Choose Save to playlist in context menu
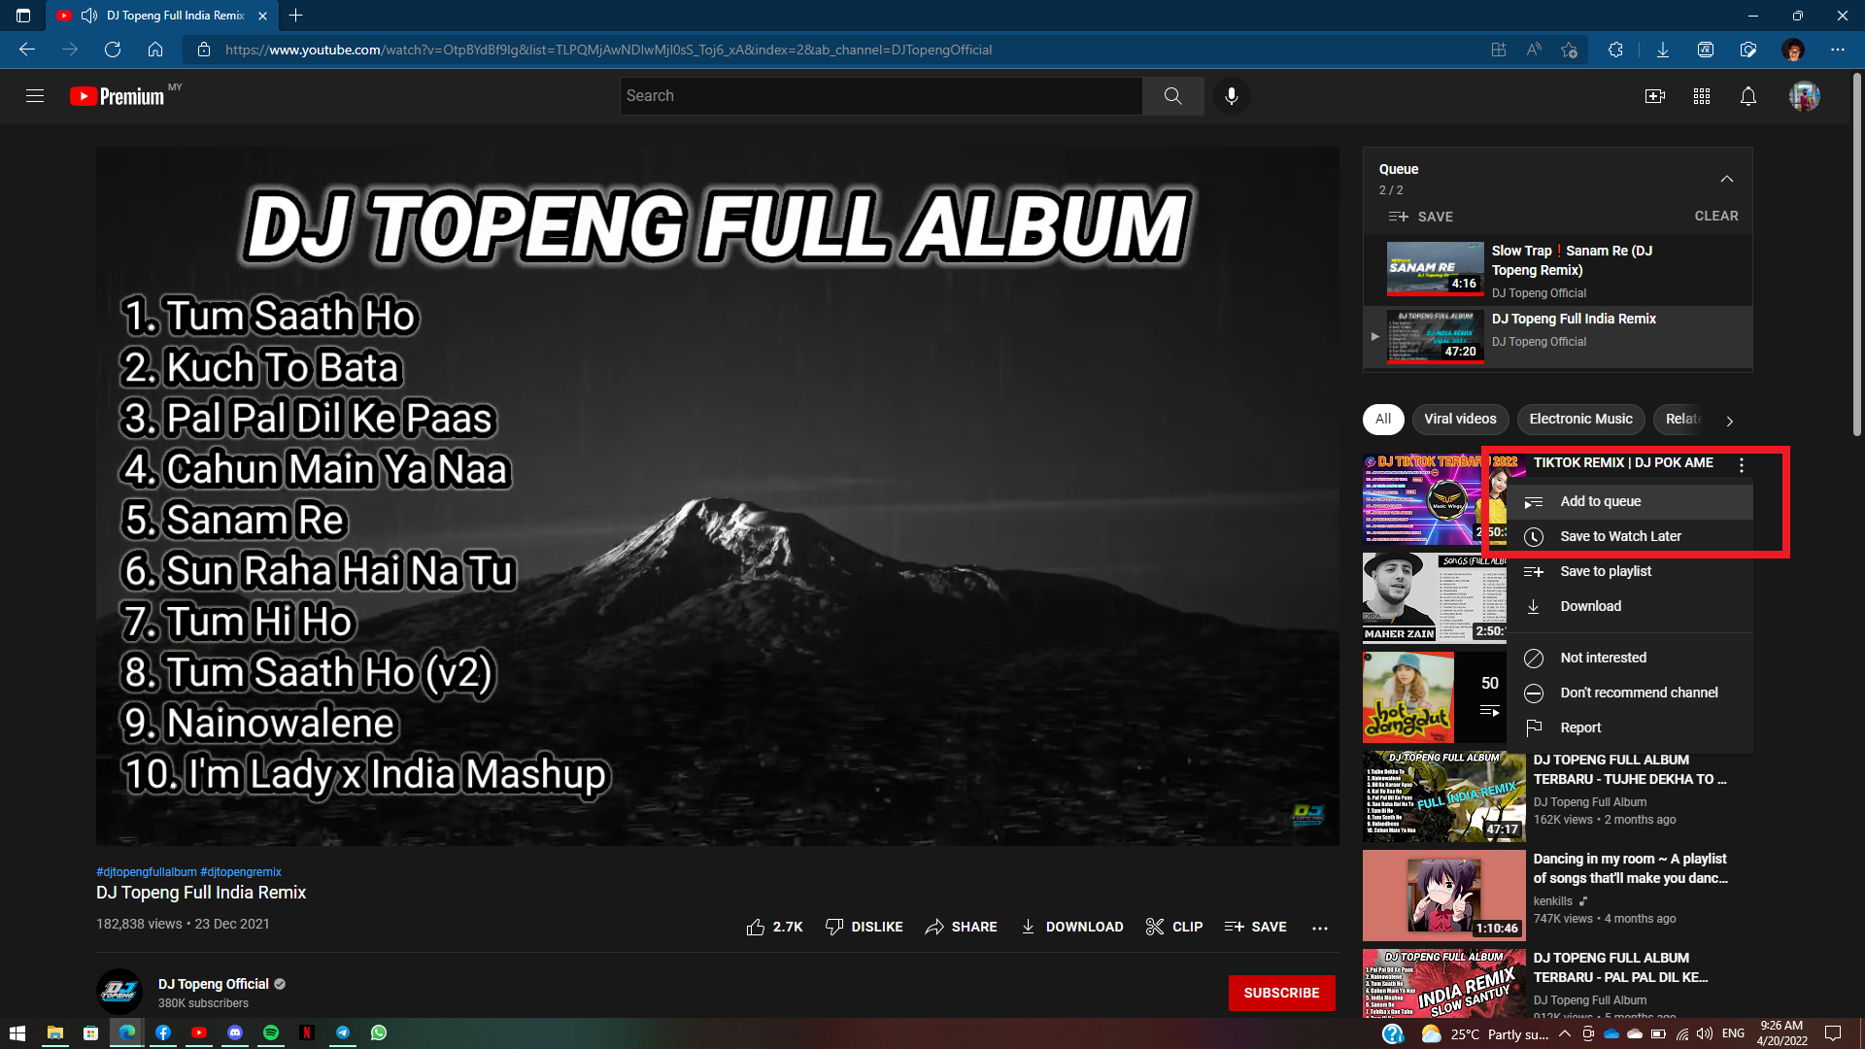The image size is (1865, 1049). coord(1630,571)
